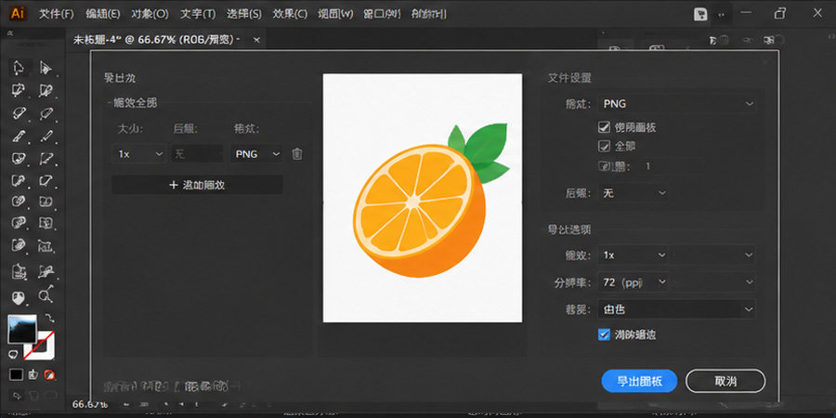Click the 范围 input field showing 1
Image resolution: width=836 pixels, height=418 pixels.
(x=671, y=166)
